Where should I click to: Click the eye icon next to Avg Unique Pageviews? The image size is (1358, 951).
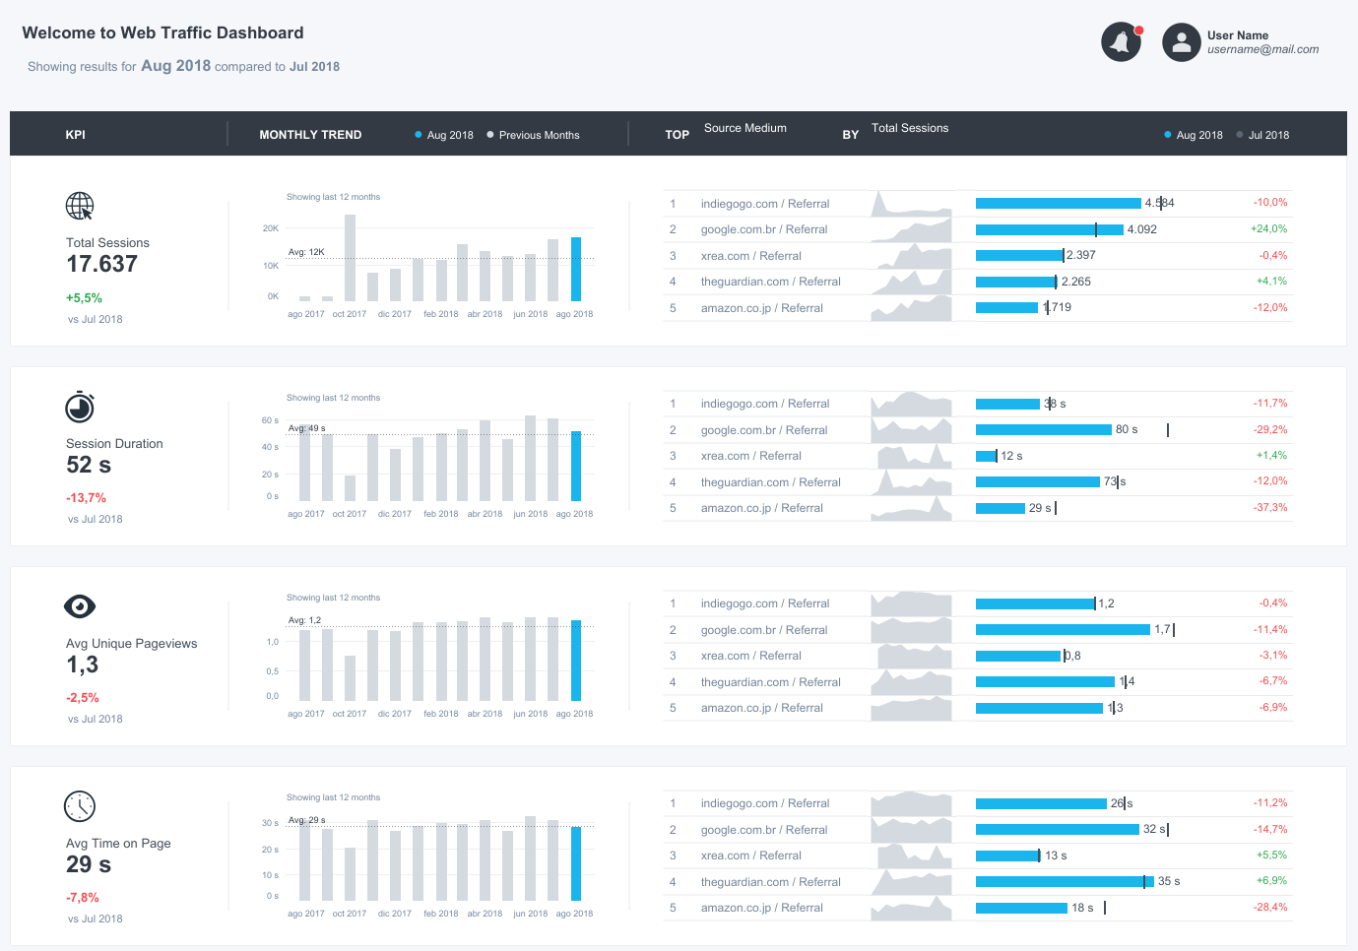coord(80,606)
